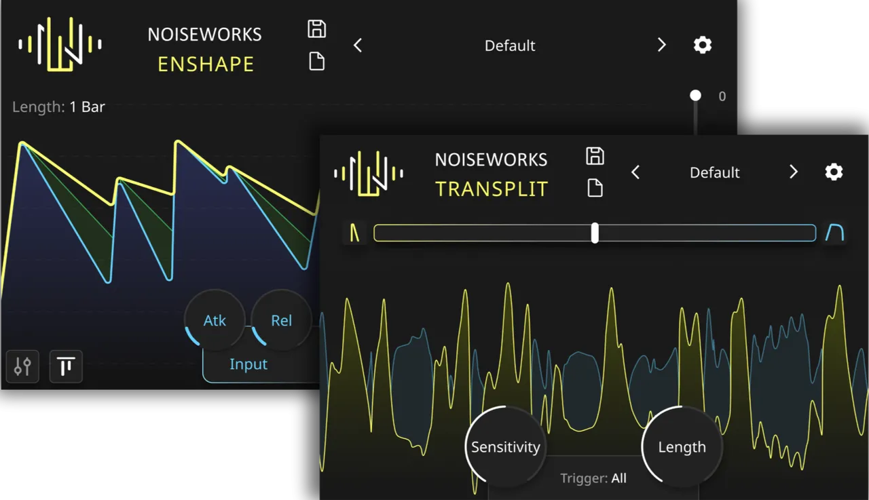Go to the next Transplit preset

793,172
